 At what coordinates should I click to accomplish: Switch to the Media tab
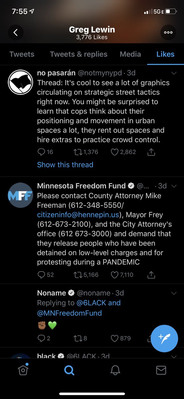click(x=130, y=54)
